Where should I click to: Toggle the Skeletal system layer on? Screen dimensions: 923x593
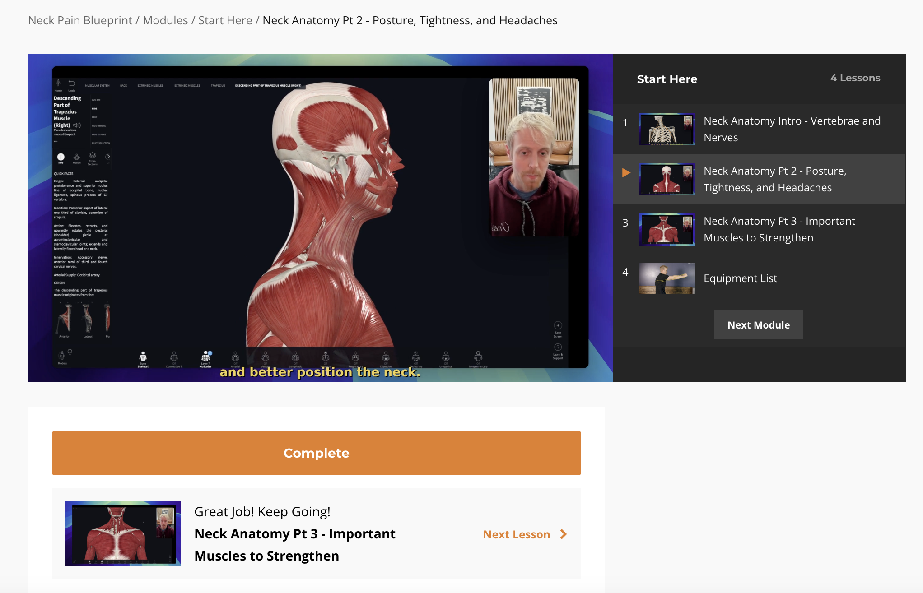click(143, 357)
